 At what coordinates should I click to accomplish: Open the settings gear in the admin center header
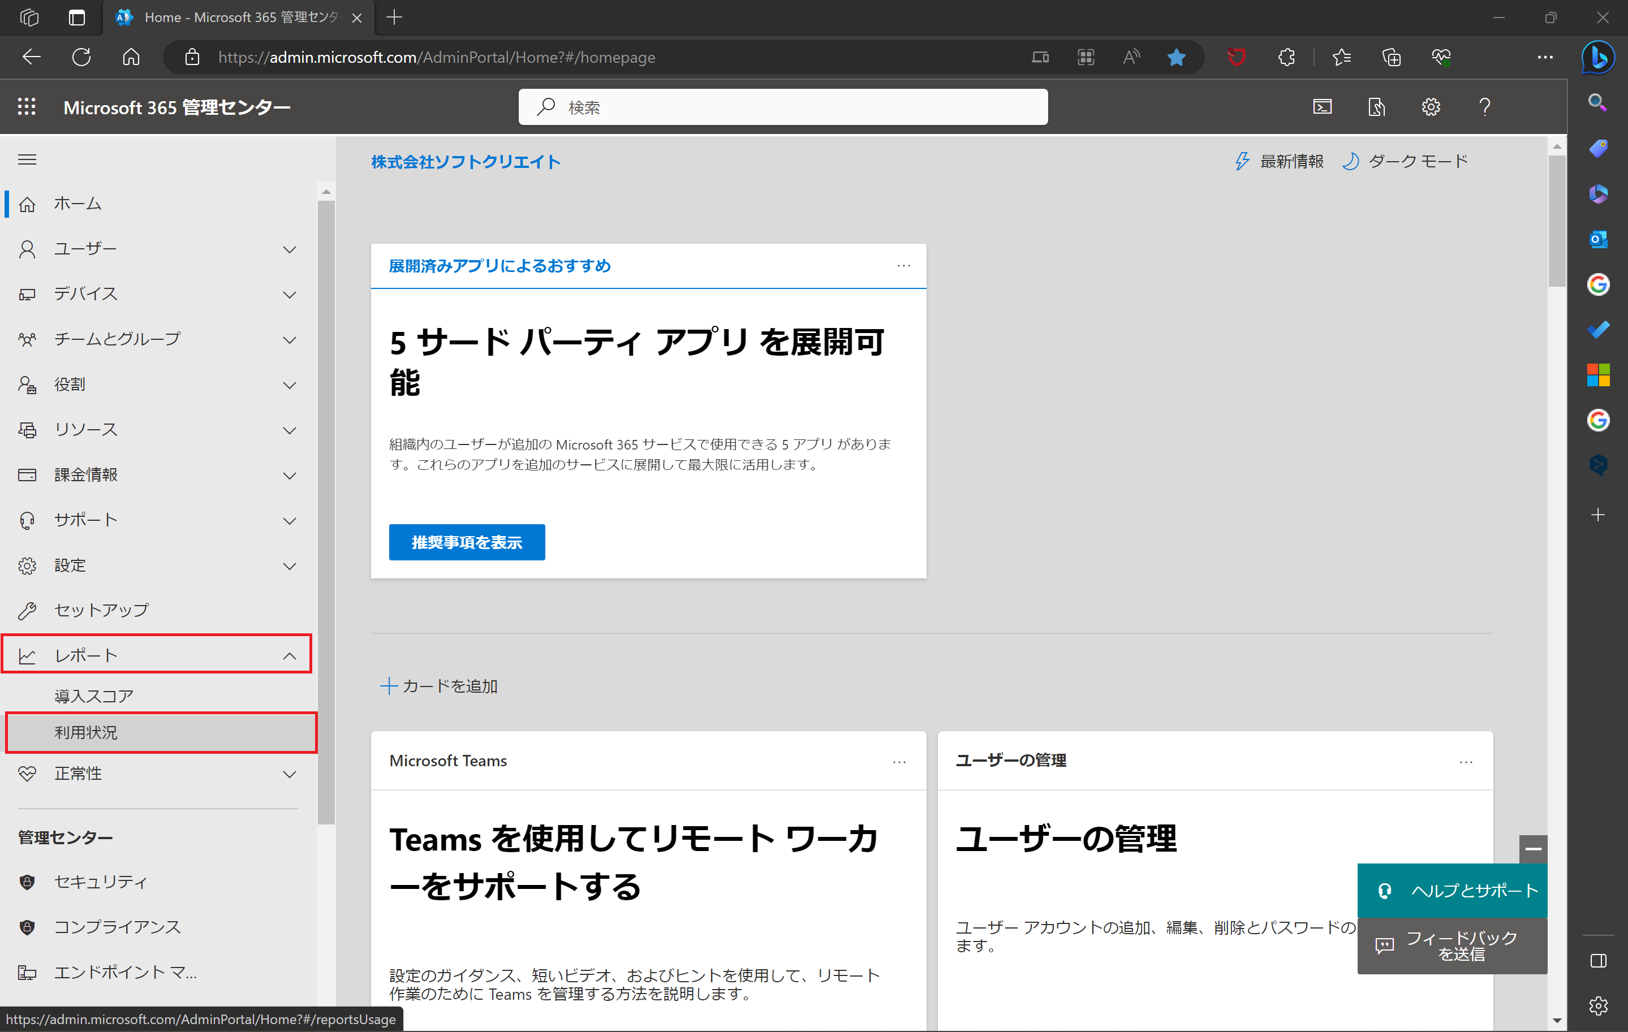(x=1431, y=107)
